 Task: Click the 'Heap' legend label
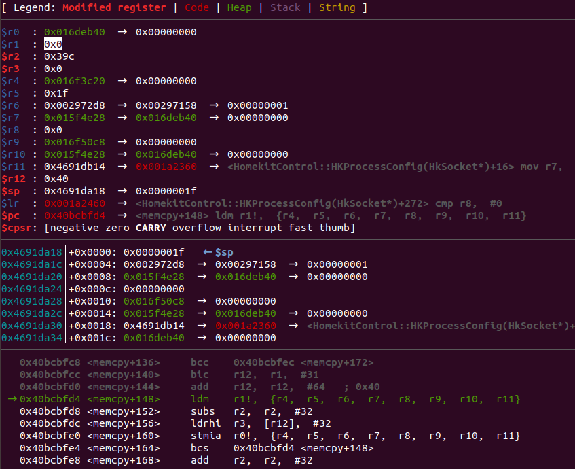(x=239, y=7)
